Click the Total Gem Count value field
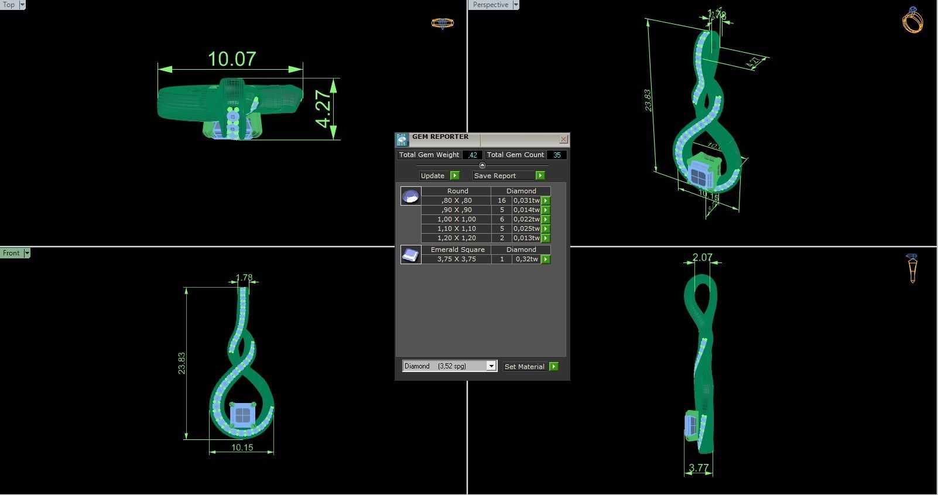This screenshot has height=495, width=938. pyautogui.click(x=556, y=155)
